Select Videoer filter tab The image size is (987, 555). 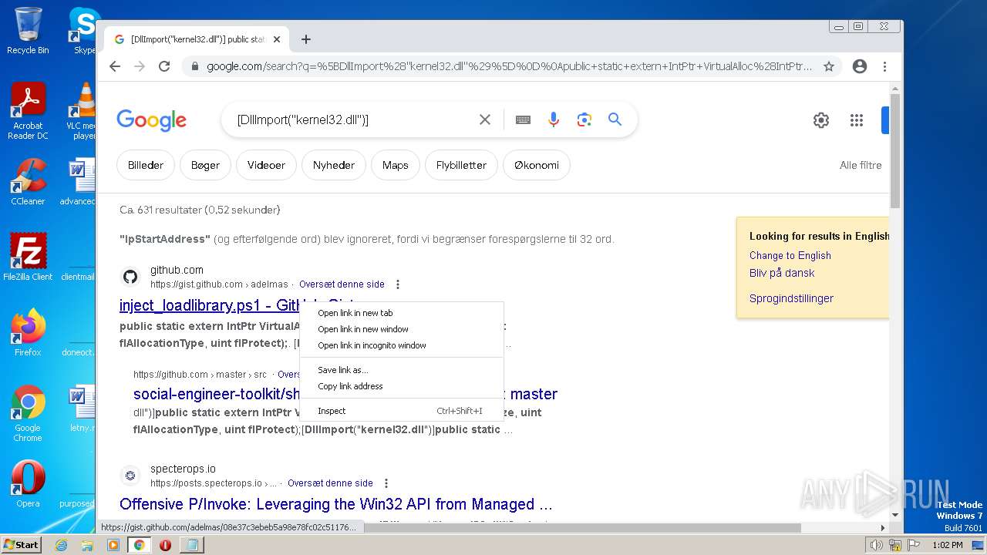click(x=266, y=165)
